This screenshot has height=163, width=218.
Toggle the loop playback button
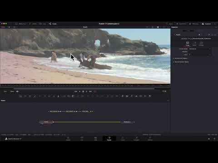pos(95,91)
